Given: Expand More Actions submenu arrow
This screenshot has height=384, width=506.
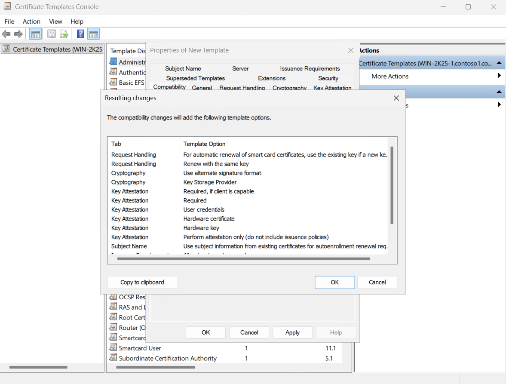Looking at the screenshot, I should pos(499,76).
